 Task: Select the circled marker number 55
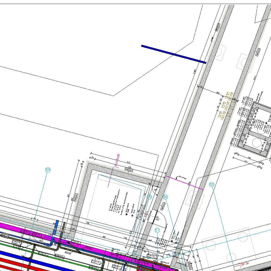[212, 185]
